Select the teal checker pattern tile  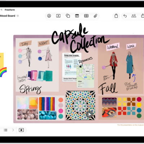click(131, 111)
